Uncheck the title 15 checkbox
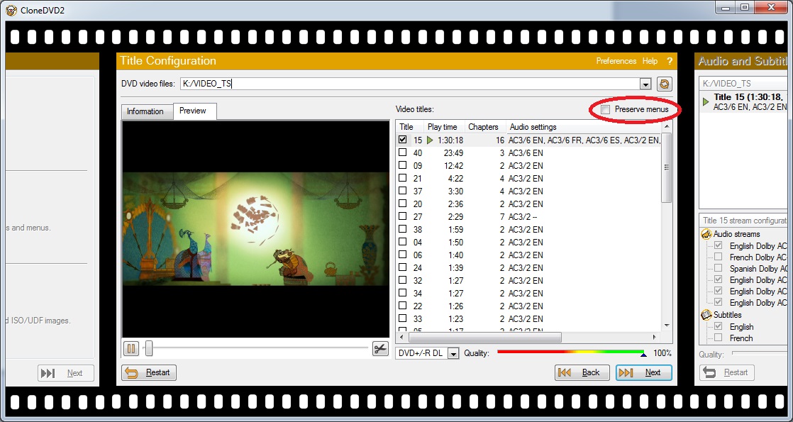This screenshot has width=793, height=422. [403, 140]
